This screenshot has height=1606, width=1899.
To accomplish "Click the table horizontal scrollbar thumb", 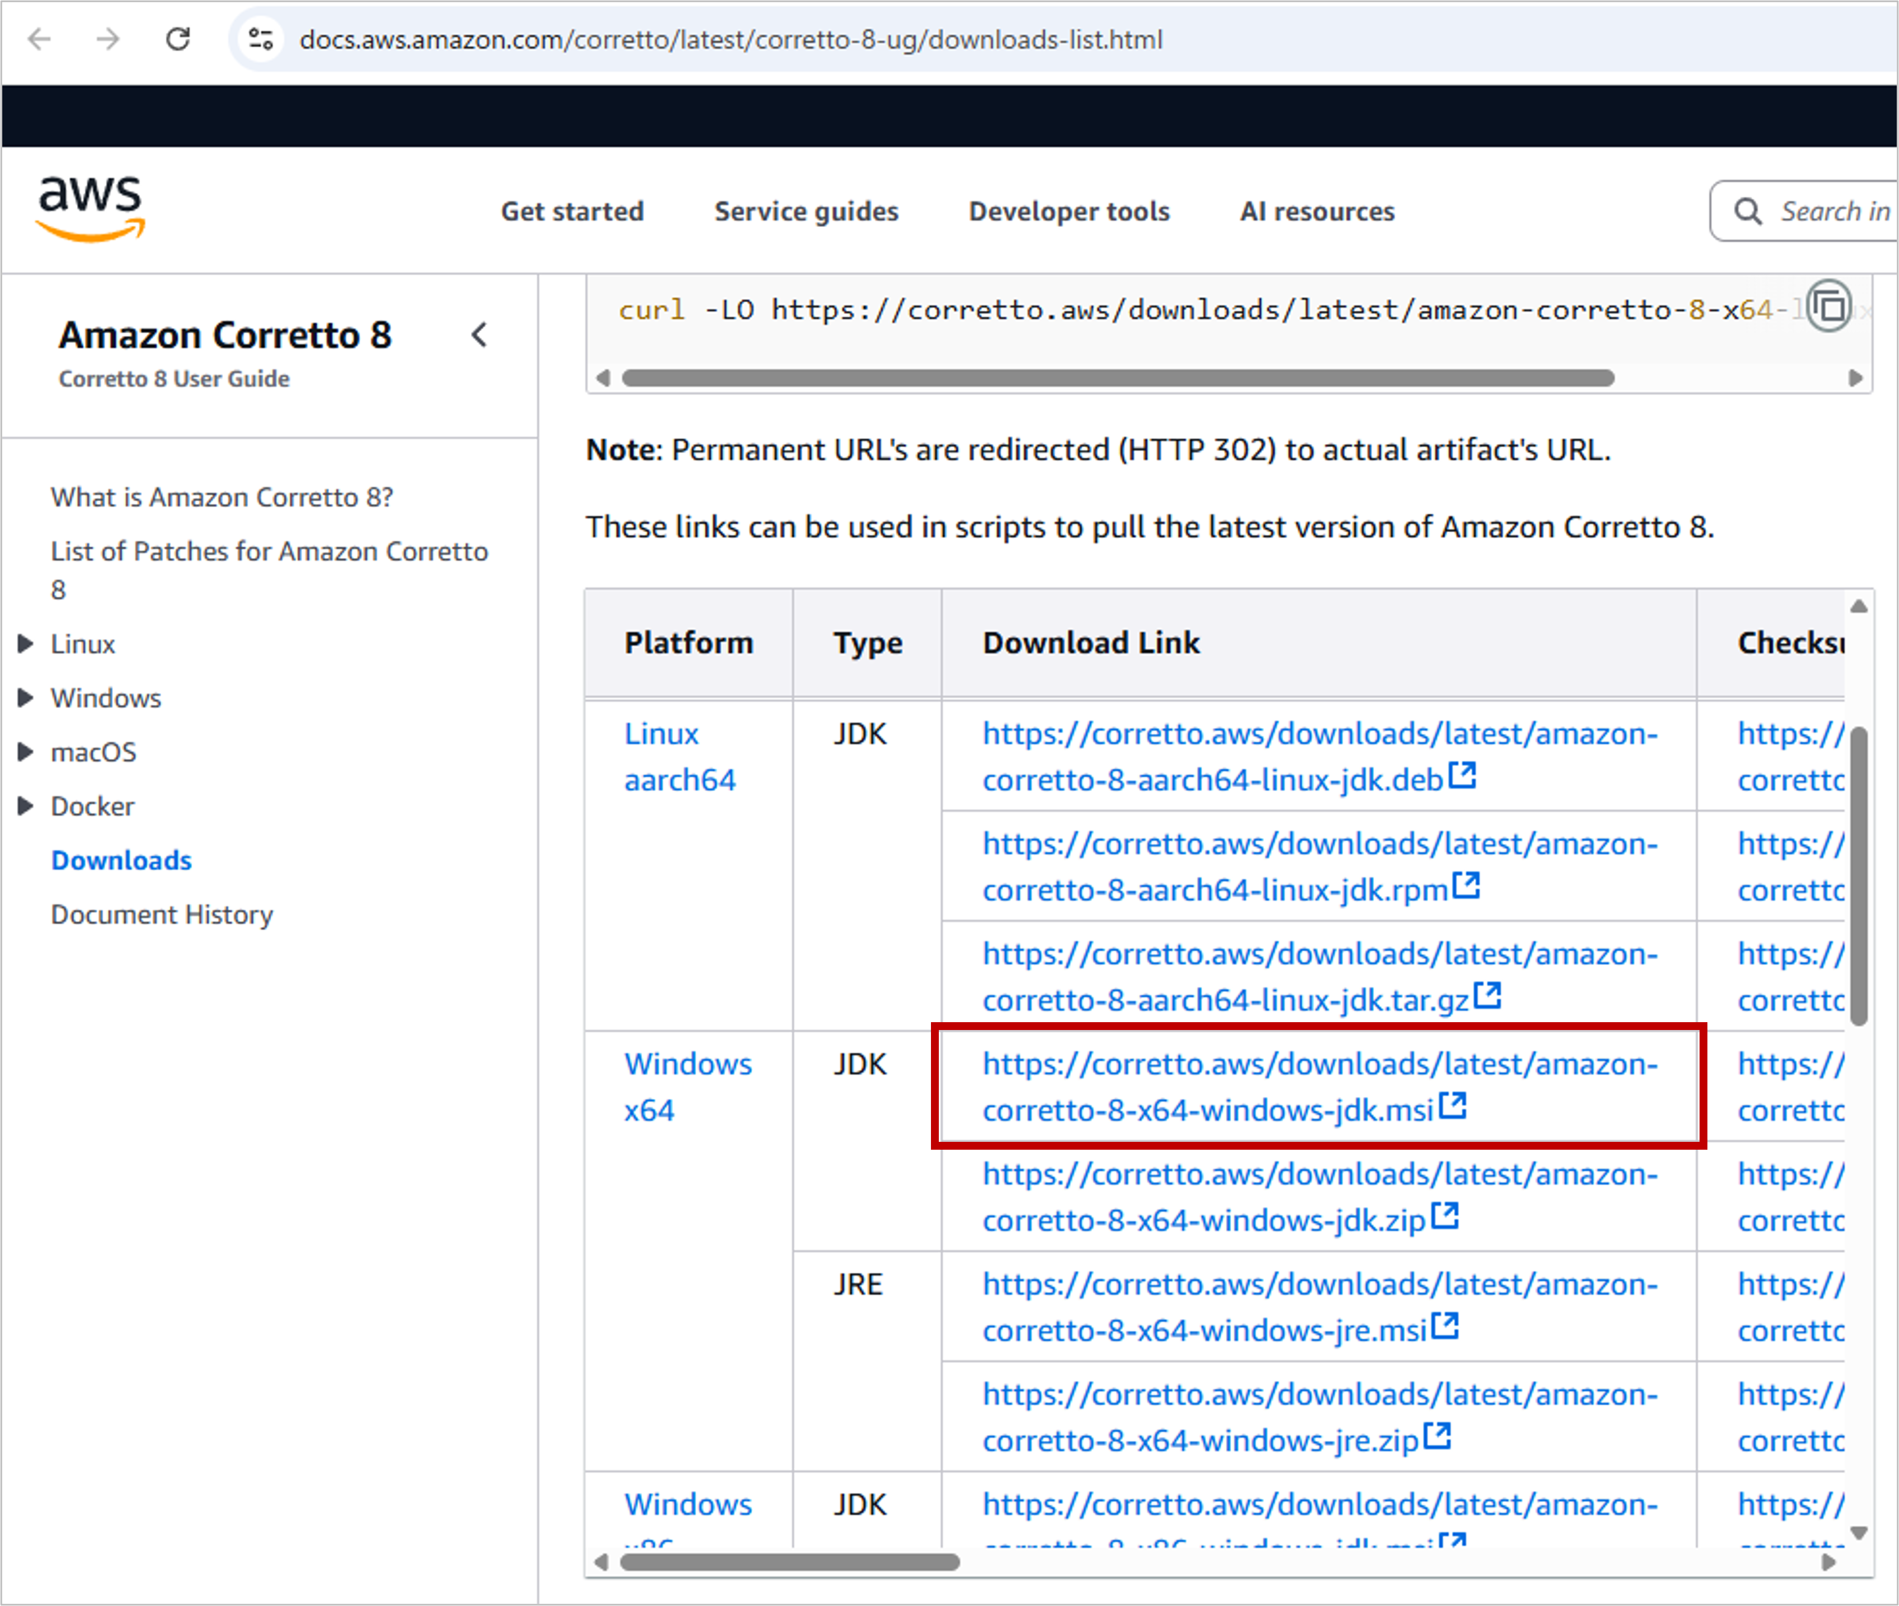I will [789, 1562].
